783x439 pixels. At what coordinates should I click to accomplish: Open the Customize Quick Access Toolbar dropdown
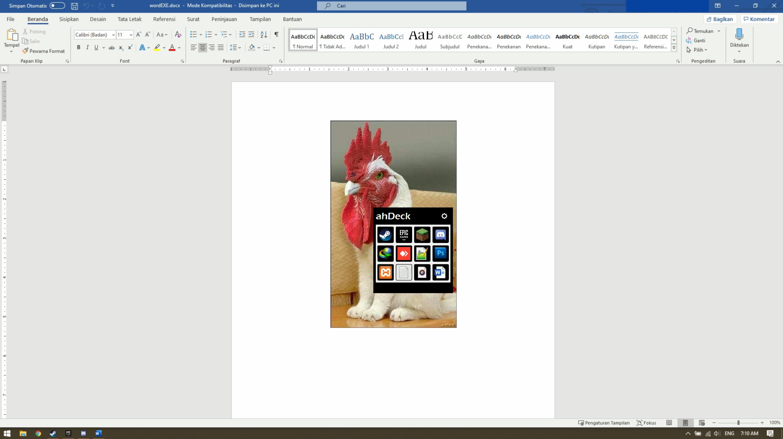tap(113, 6)
